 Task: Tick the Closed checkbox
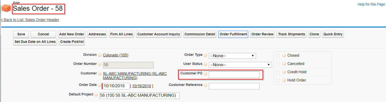278,56
